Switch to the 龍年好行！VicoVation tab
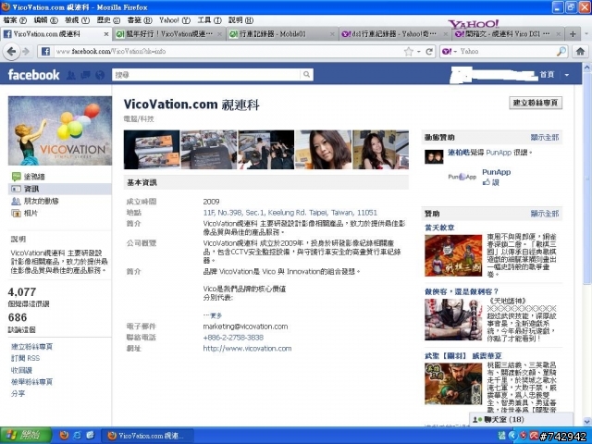 click(168, 34)
